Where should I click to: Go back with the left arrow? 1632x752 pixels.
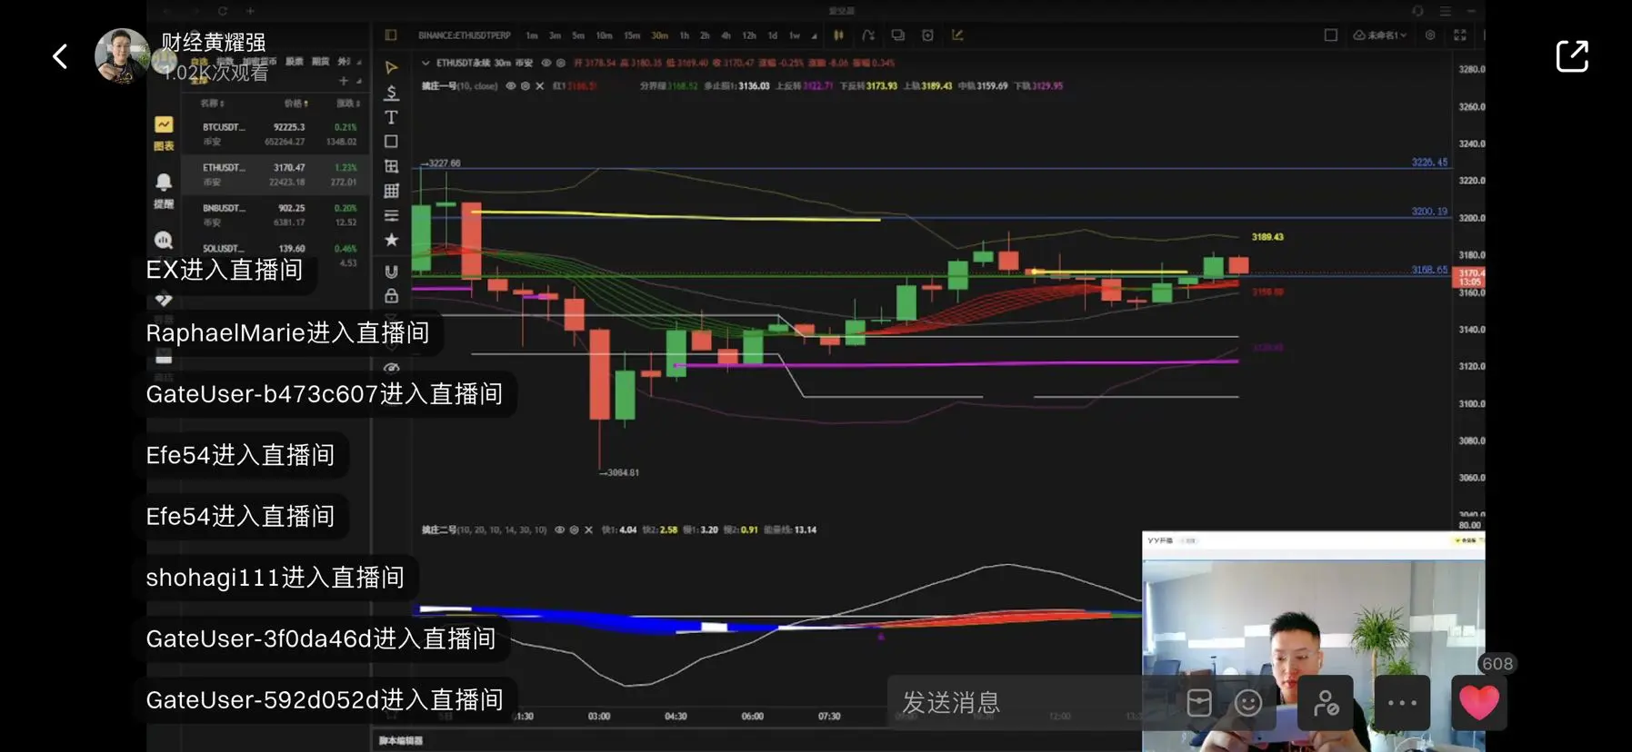tap(60, 56)
